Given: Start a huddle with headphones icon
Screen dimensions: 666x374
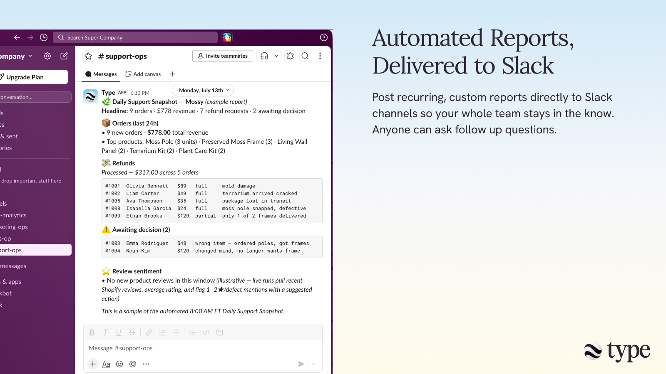Looking at the screenshot, I should [264, 56].
